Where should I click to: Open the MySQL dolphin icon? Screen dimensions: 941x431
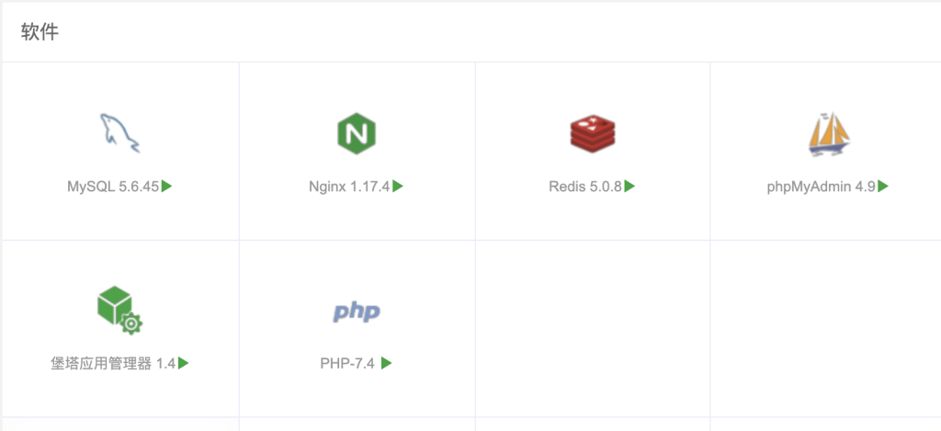tap(119, 133)
